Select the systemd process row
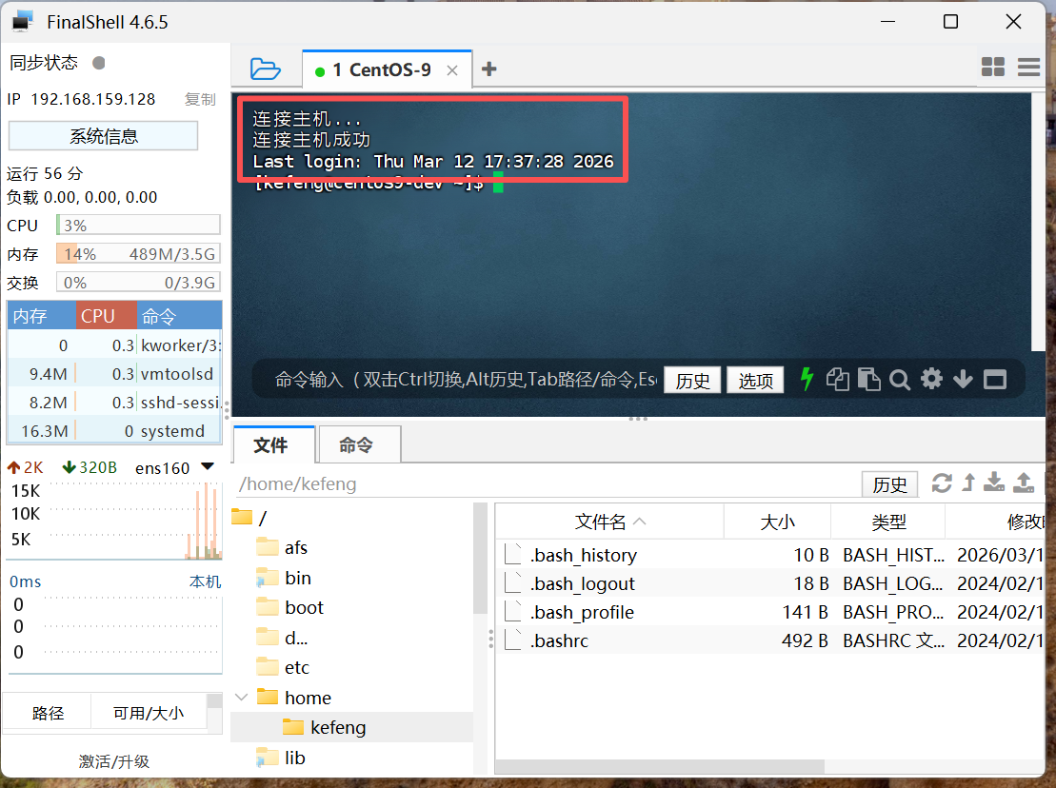This screenshot has width=1056, height=788. [114, 431]
